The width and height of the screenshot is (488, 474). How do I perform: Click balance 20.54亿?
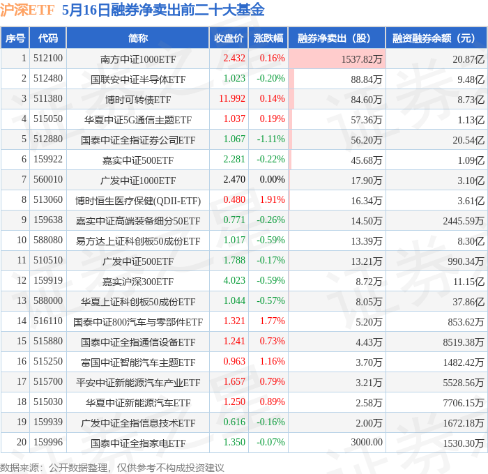[x=468, y=140]
